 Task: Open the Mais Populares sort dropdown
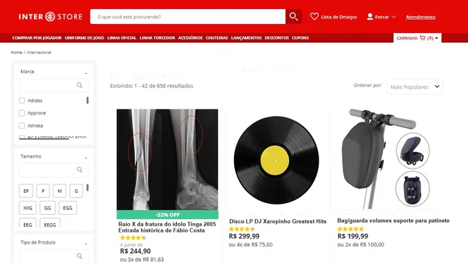point(415,87)
